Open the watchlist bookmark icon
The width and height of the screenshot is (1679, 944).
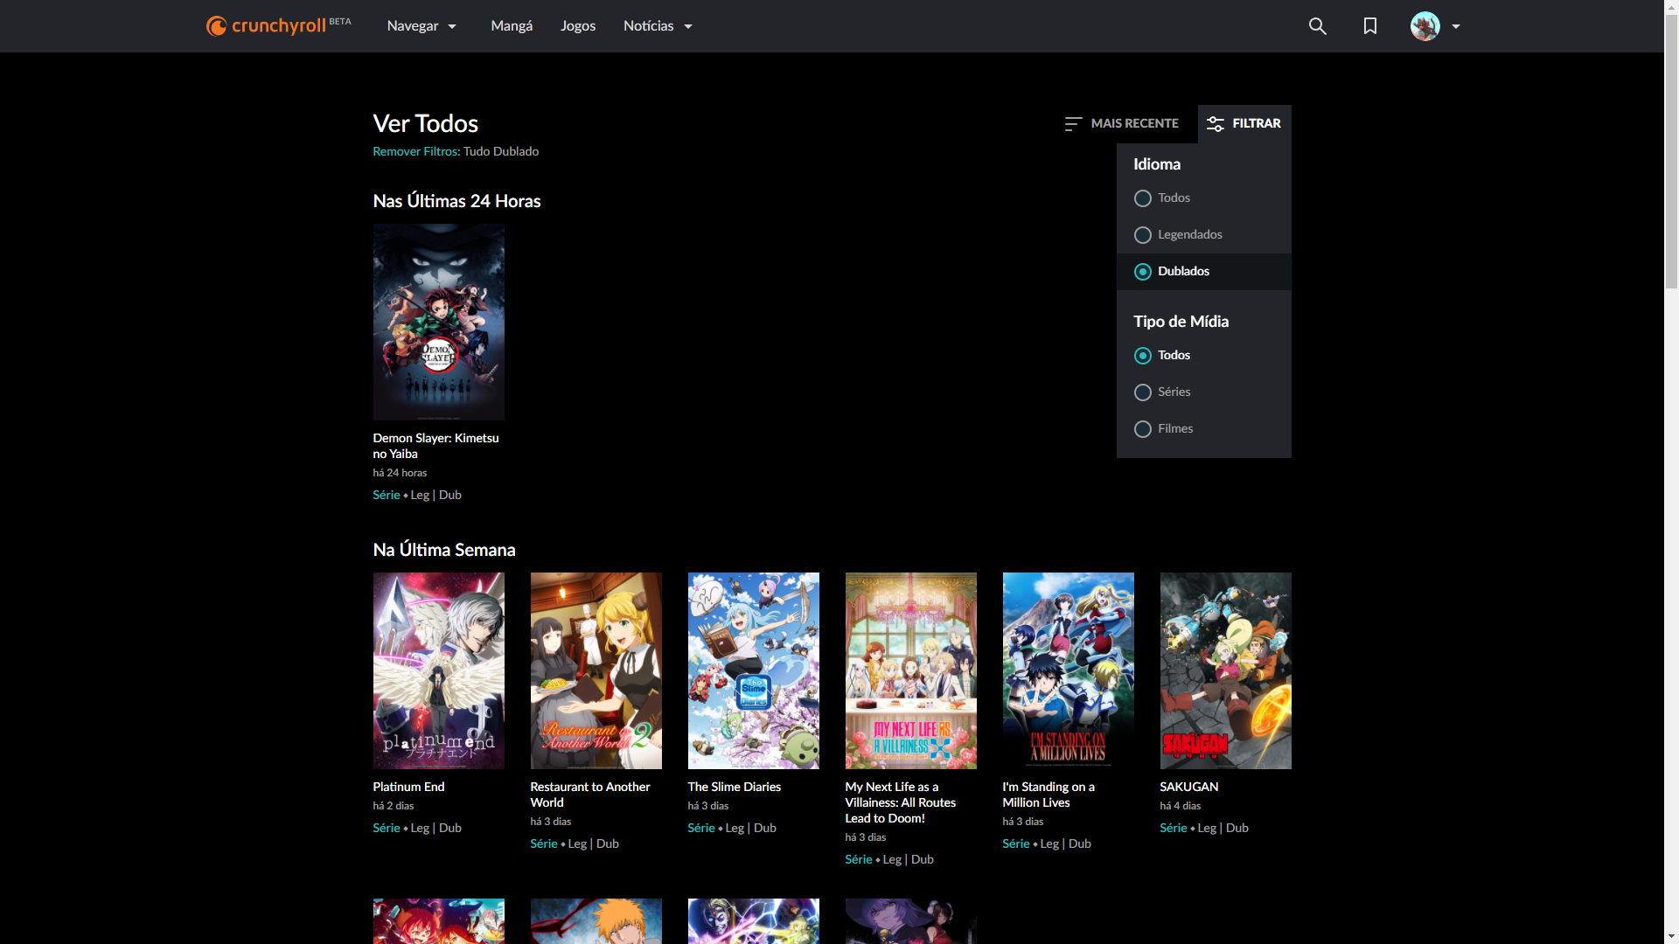tap(1370, 26)
